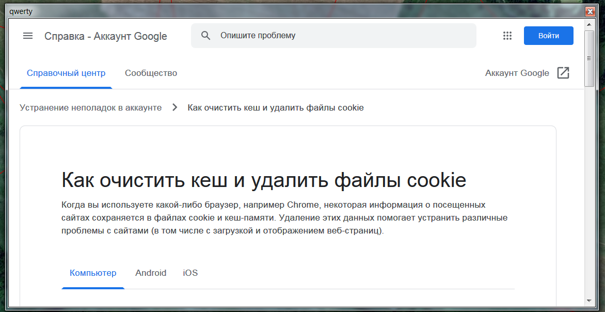Click the magnifier search icon
The image size is (605, 312).
206,36
